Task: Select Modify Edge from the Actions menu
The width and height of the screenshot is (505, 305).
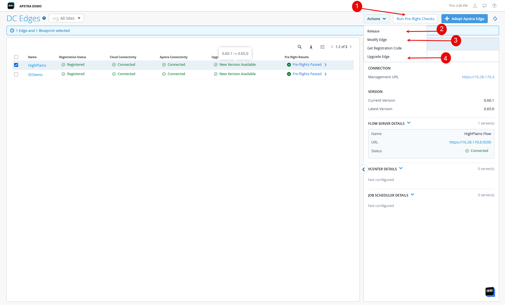Action: (377, 40)
